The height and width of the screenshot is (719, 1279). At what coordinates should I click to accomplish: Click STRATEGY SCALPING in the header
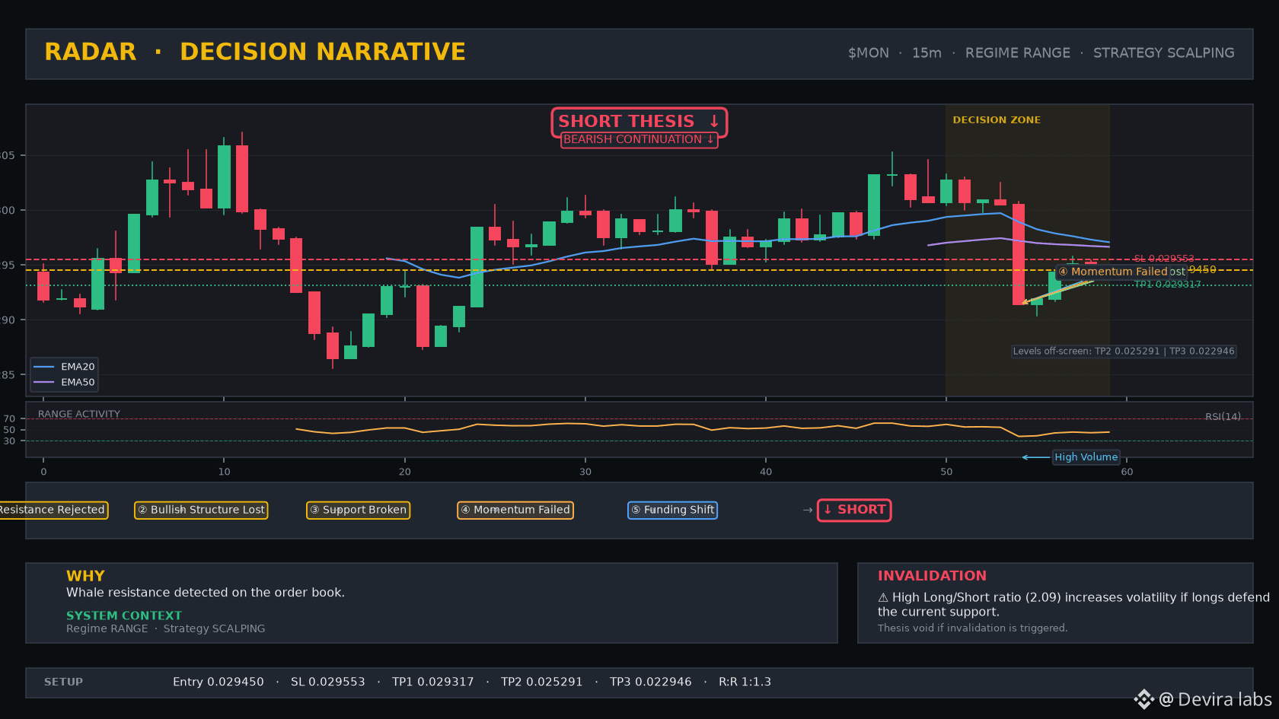[x=1164, y=53]
